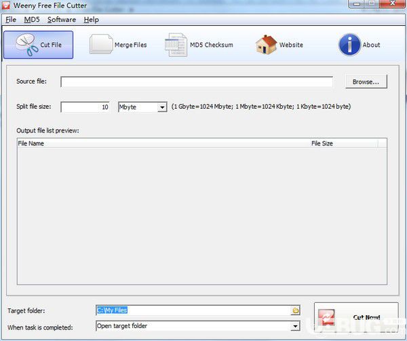The image size is (407, 341).
Task: Close the Weeny Free File Cutter window
Action: [x=393, y=3]
